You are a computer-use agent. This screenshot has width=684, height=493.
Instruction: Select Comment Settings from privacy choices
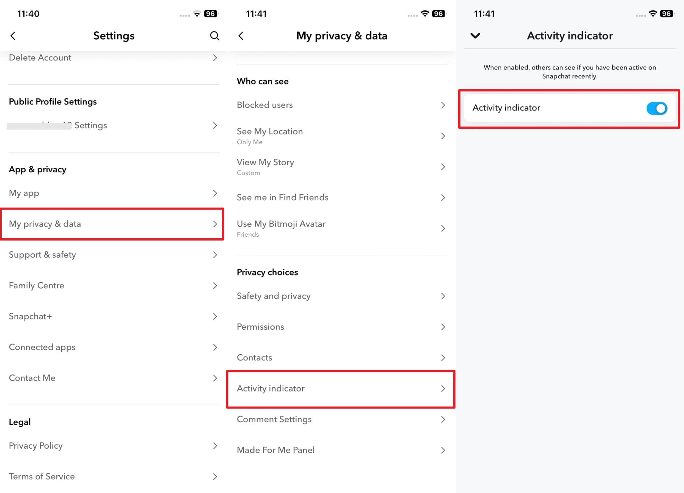click(341, 419)
